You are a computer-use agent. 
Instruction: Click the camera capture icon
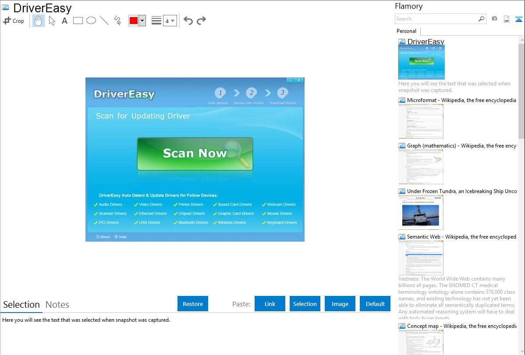tap(494, 19)
